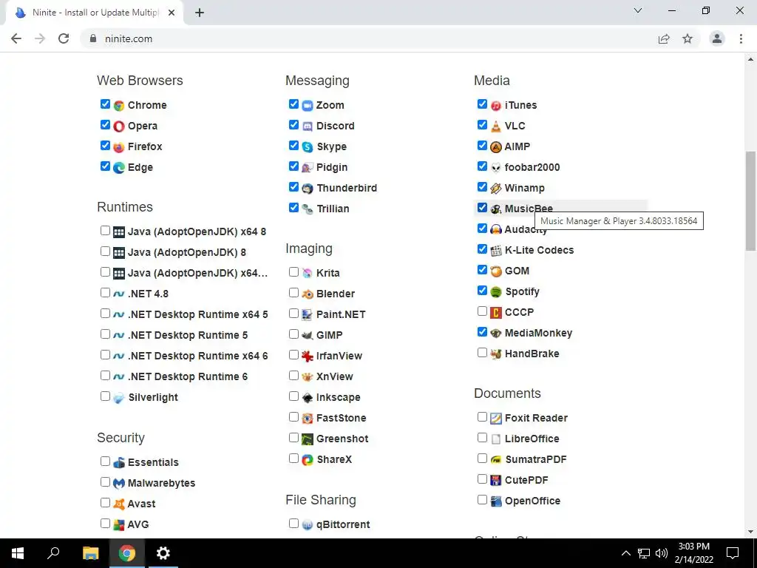The image size is (757, 568).
Task: Check the Essentials security checkbox
Action: [105, 461]
